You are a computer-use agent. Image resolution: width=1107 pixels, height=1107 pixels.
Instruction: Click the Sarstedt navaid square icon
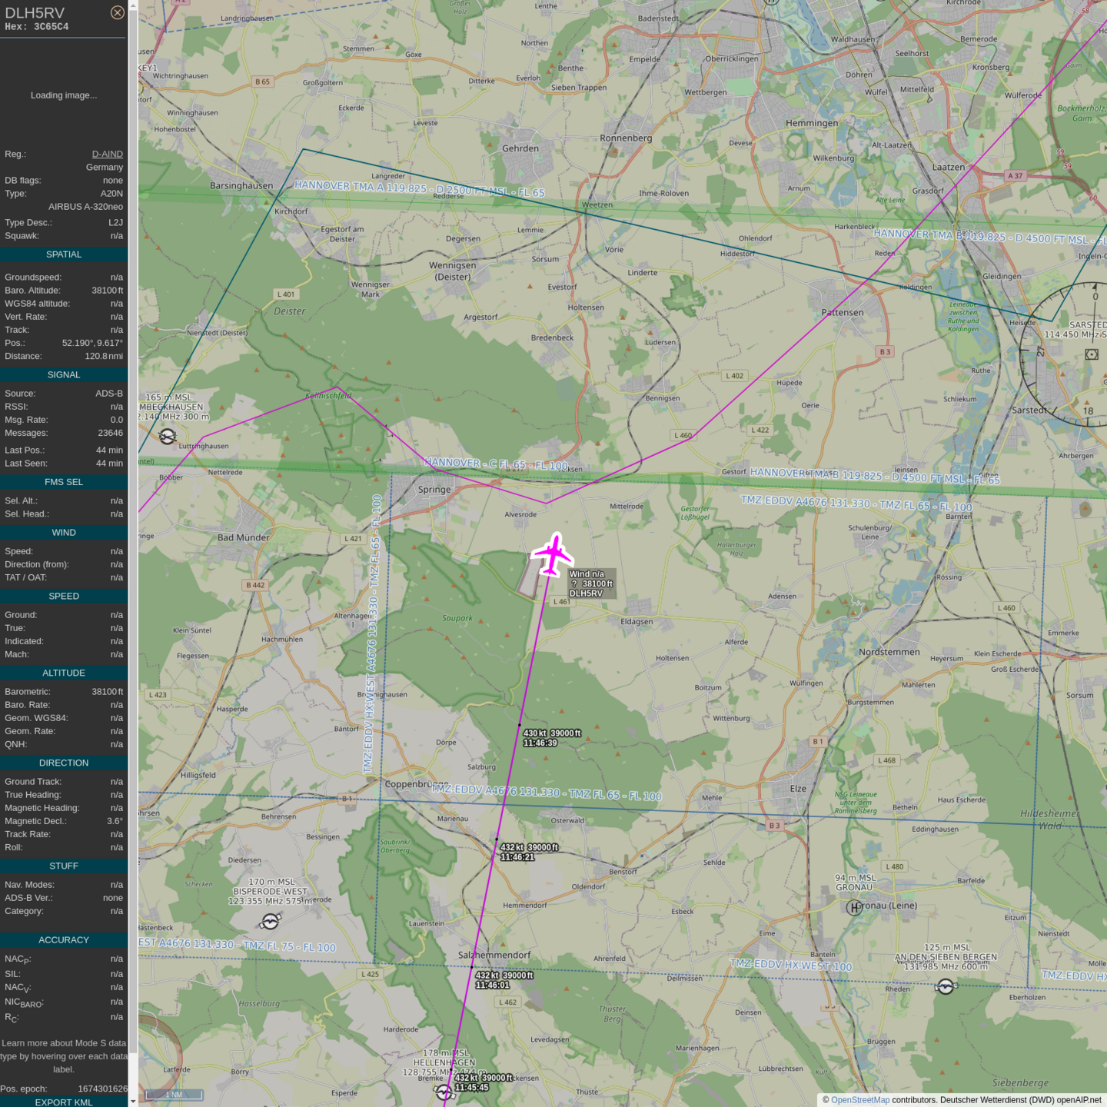1092,354
